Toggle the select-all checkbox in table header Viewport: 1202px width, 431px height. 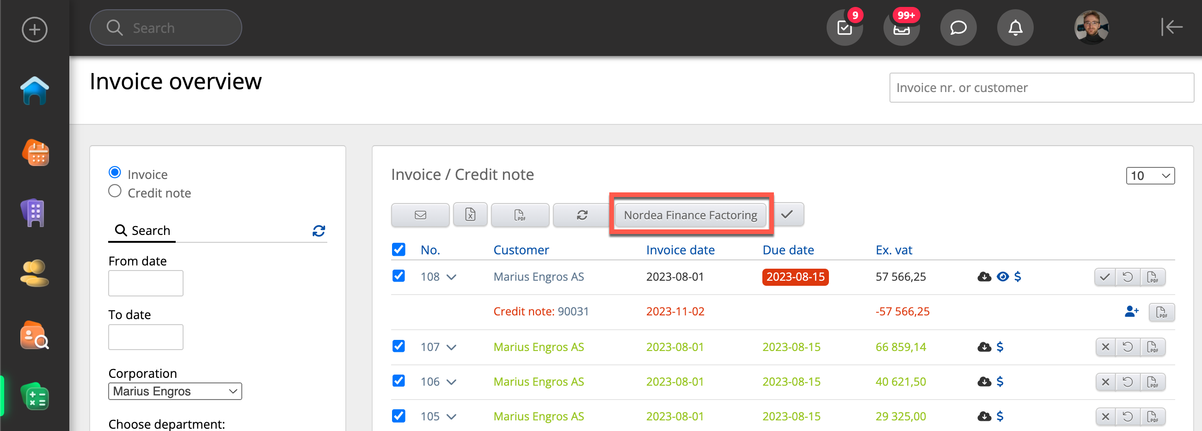399,250
